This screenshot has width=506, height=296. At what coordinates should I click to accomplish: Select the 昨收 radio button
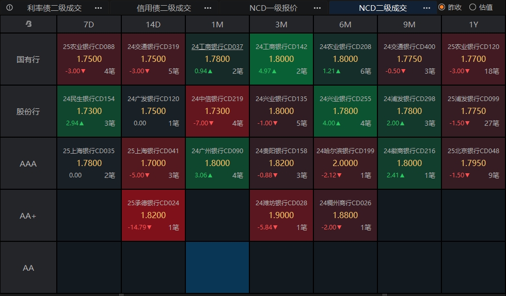click(x=442, y=7)
